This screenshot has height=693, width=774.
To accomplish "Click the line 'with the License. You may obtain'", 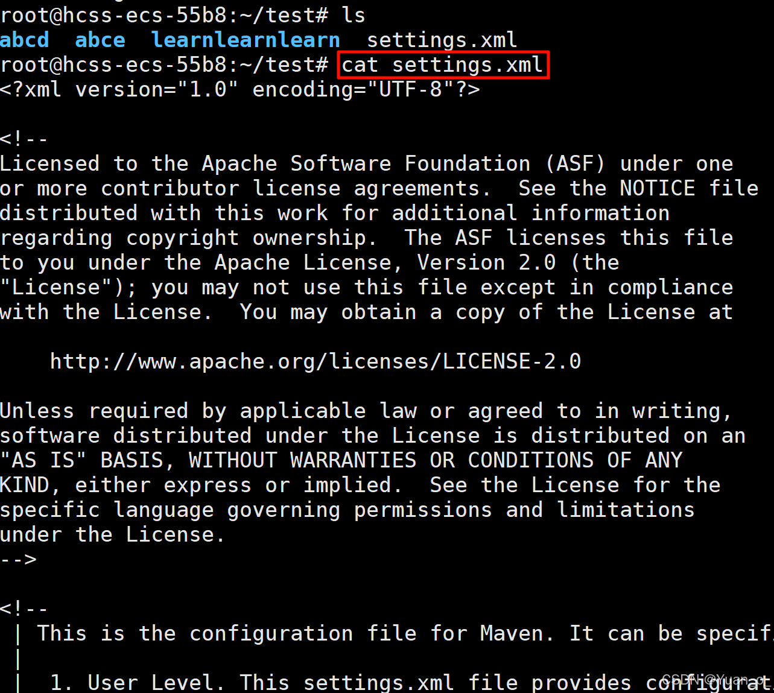I will click(367, 312).
